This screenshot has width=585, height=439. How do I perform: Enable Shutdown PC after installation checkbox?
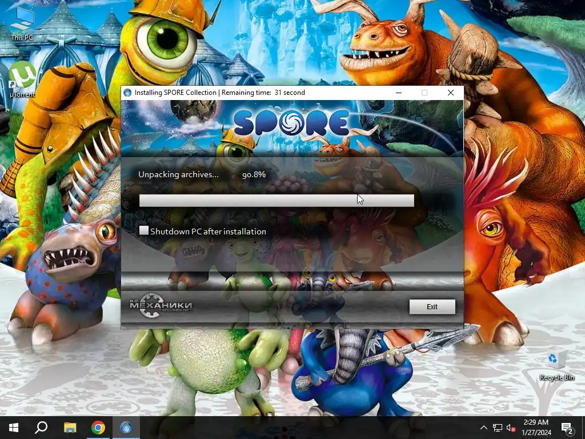point(143,230)
